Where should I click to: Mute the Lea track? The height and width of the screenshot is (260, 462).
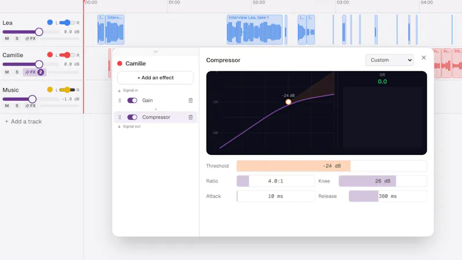(7, 39)
